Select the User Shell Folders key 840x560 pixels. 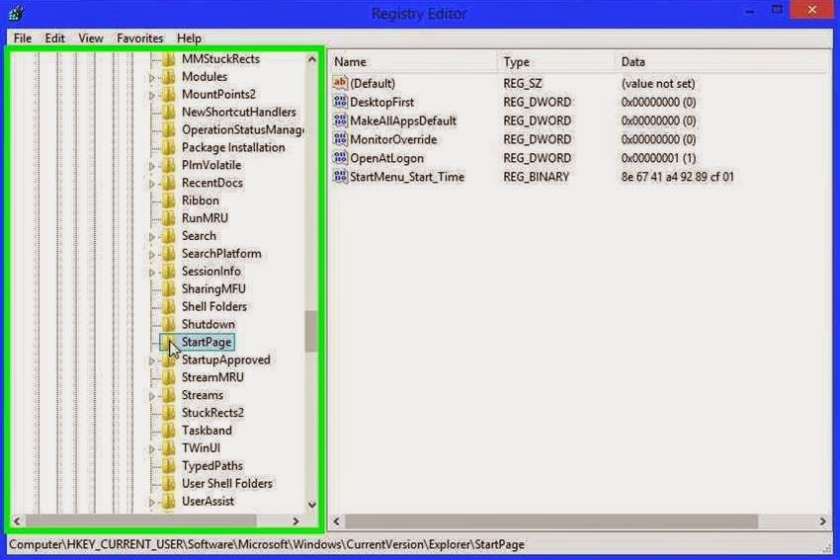click(226, 483)
